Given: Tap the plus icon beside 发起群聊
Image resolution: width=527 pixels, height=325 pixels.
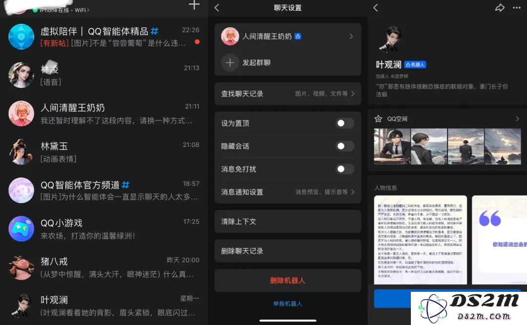Looking at the screenshot, I should point(230,62).
